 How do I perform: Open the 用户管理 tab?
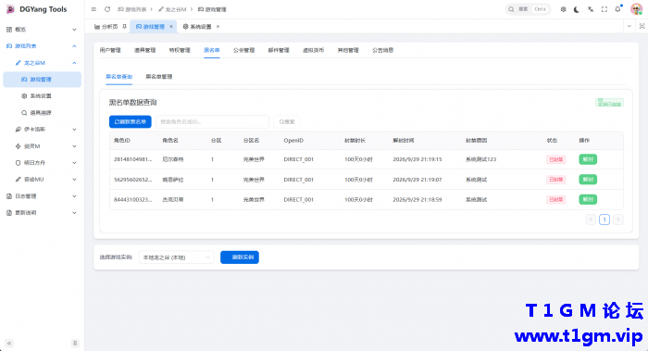pos(110,50)
